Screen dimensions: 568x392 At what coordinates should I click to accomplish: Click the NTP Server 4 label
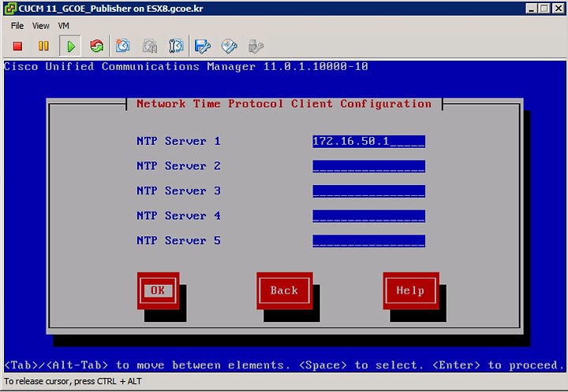pos(178,216)
